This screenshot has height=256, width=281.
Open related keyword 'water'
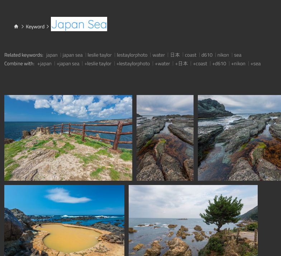[x=158, y=55]
